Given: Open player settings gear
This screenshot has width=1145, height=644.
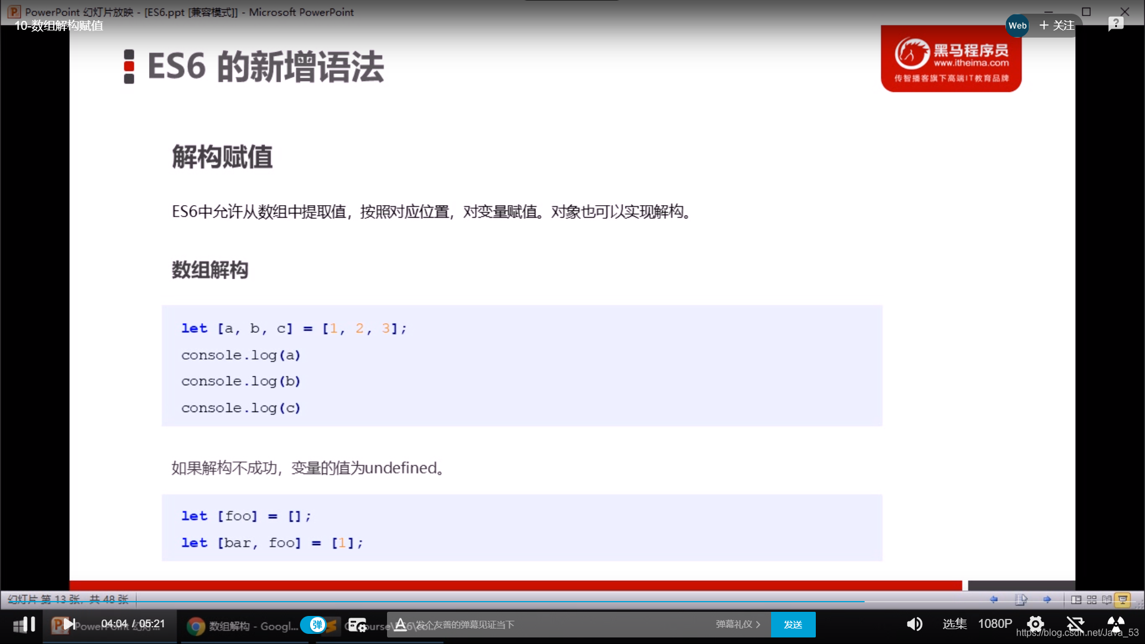Looking at the screenshot, I should point(1035,624).
